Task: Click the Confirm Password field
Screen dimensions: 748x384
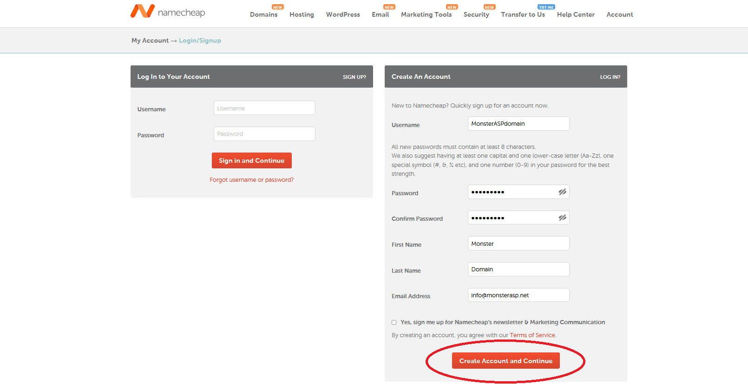Action: (x=518, y=218)
